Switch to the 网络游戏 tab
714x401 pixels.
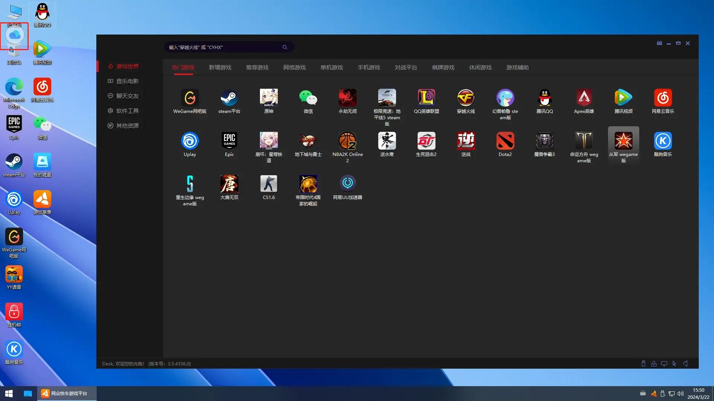pyautogui.click(x=295, y=68)
